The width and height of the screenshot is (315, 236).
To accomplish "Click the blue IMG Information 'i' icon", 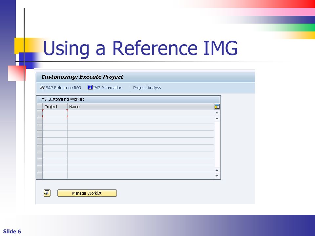I will 90,87.
